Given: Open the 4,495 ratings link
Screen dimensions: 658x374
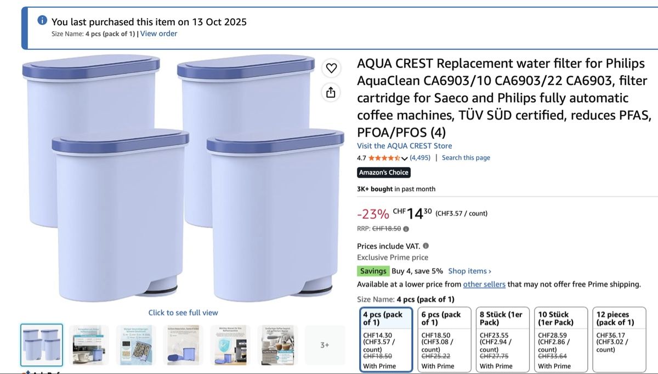Looking at the screenshot, I should click(420, 158).
